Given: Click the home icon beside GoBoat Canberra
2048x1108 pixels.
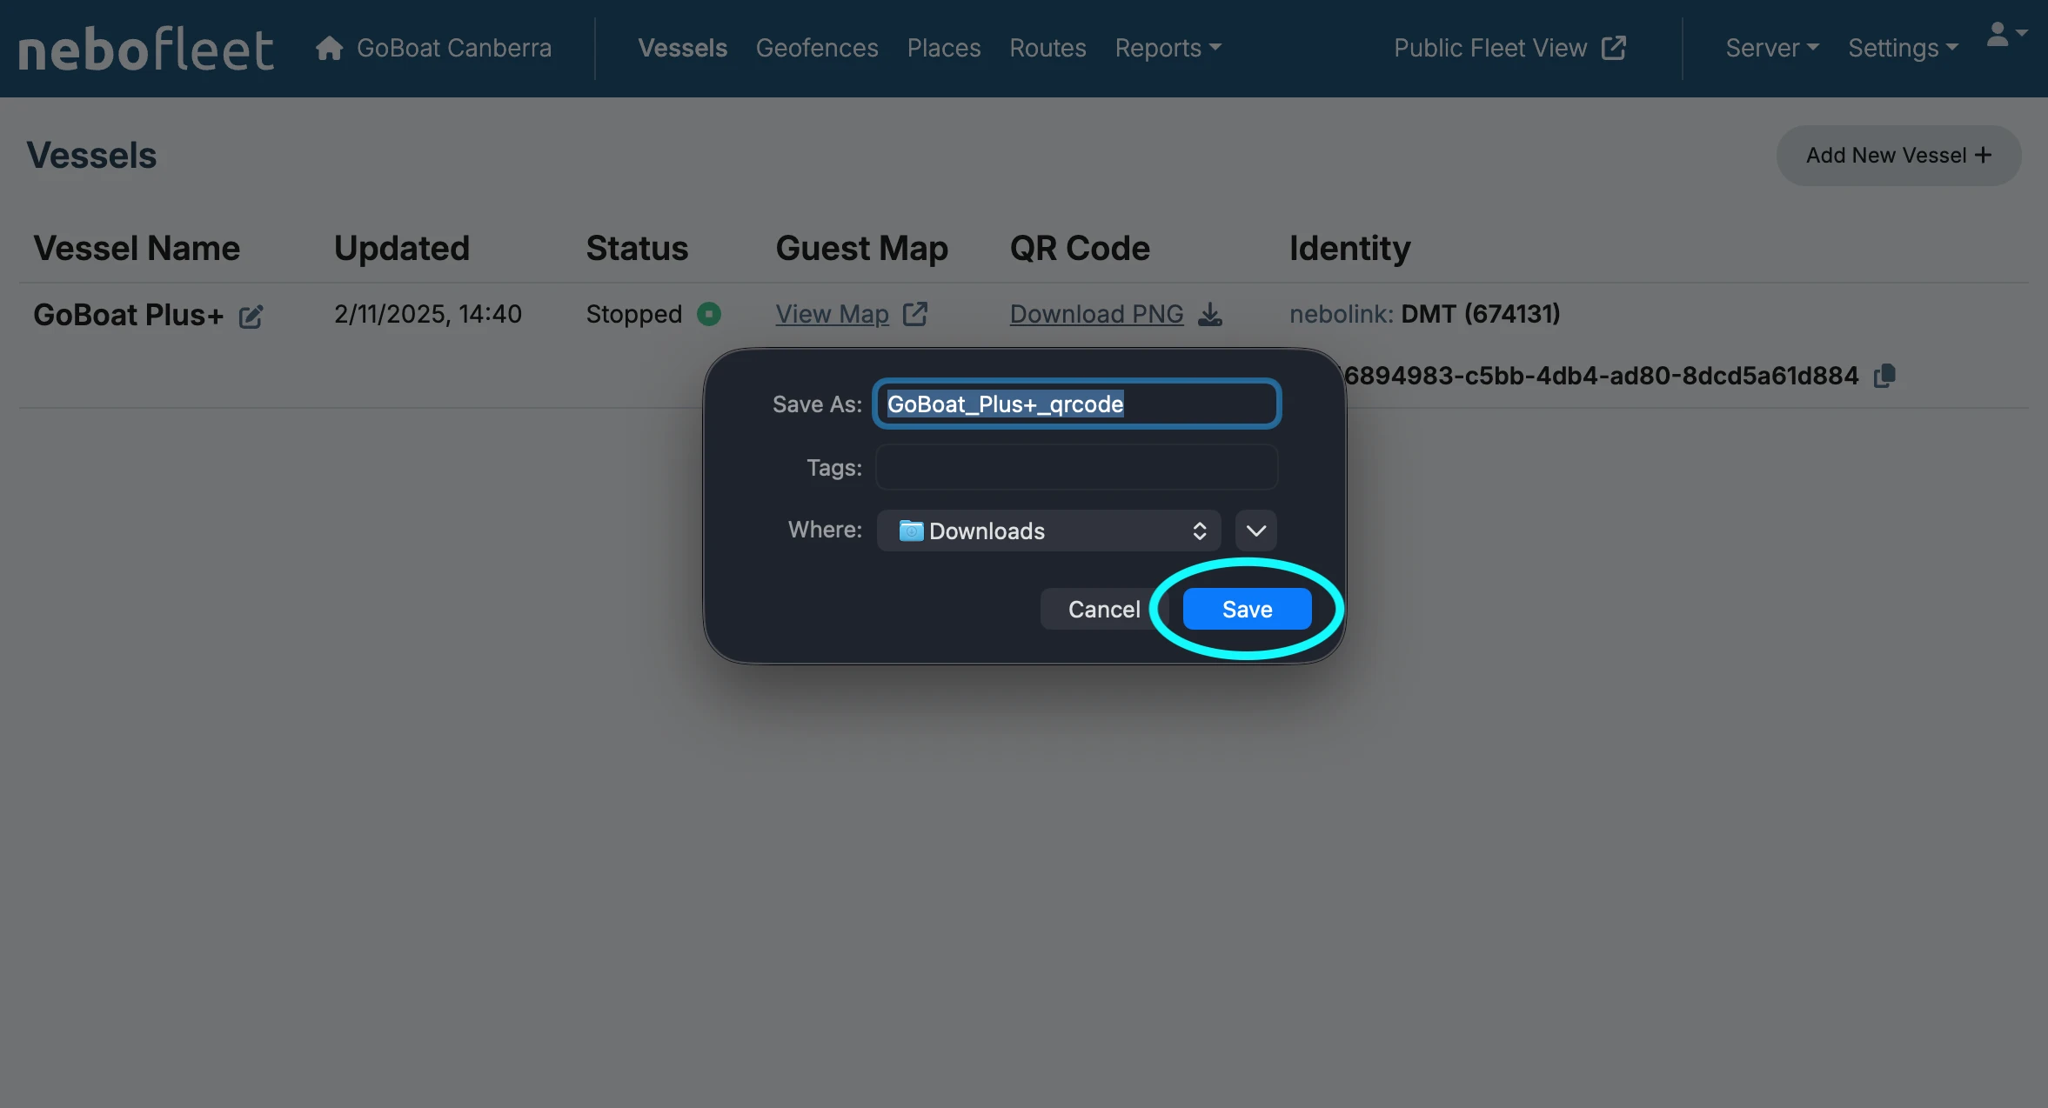Looking at the screenshot, I should click(329, 48).
